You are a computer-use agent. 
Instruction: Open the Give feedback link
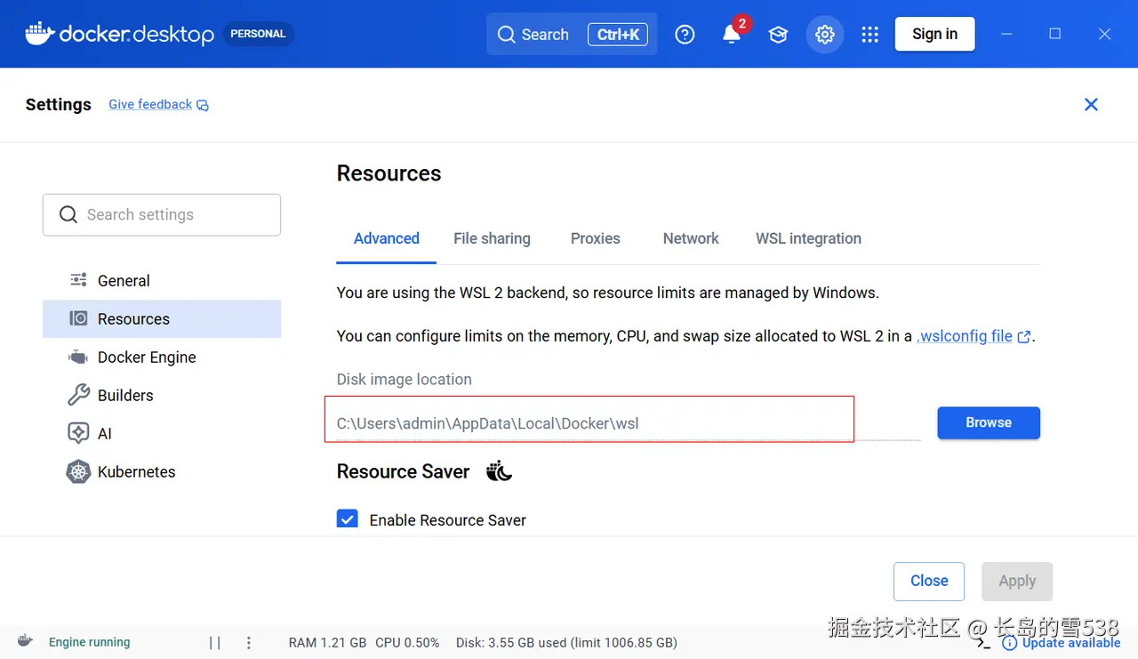pyautogui.click(x=150, y=104)
